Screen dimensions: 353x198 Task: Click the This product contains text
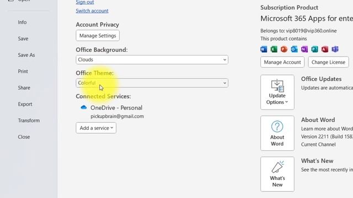click(284, 38)
